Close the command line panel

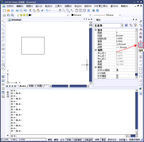tap(8, 135)
